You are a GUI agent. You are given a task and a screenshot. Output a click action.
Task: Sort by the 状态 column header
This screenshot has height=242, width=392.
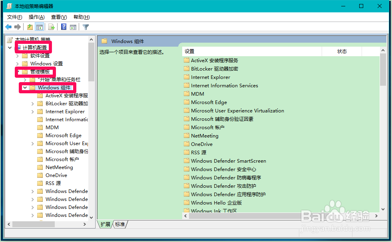[x=342, y=51]
